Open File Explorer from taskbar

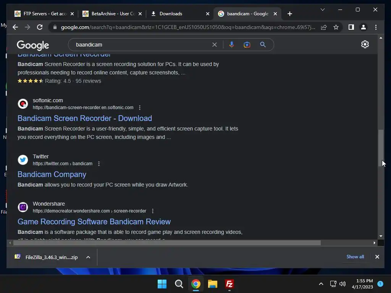pyautogui.click(x=212, y=284)
